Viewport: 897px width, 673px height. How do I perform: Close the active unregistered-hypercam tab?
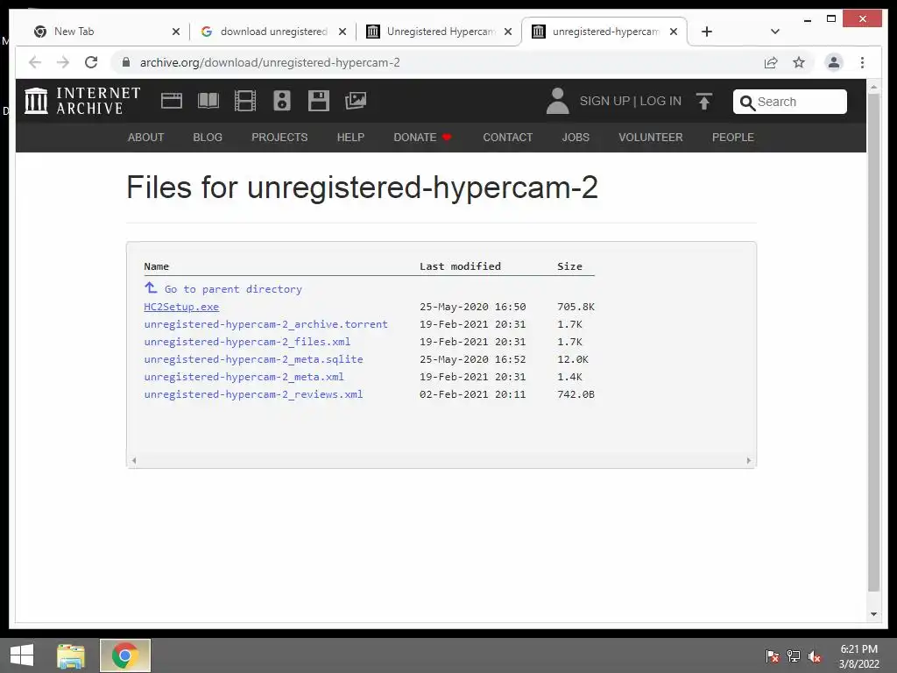pos(674,32)
